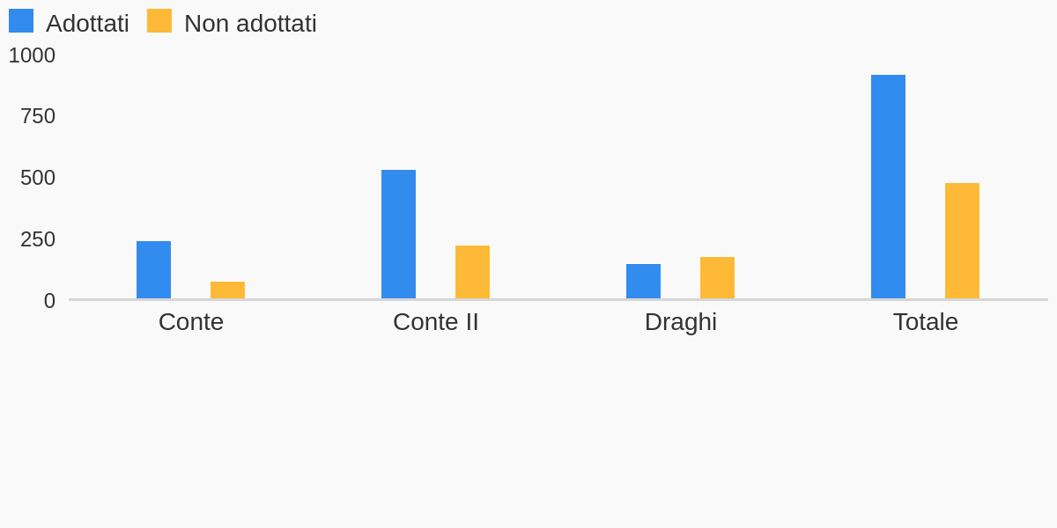
Task: Select the Adottati legend label
Action: [x=87, y=24]
